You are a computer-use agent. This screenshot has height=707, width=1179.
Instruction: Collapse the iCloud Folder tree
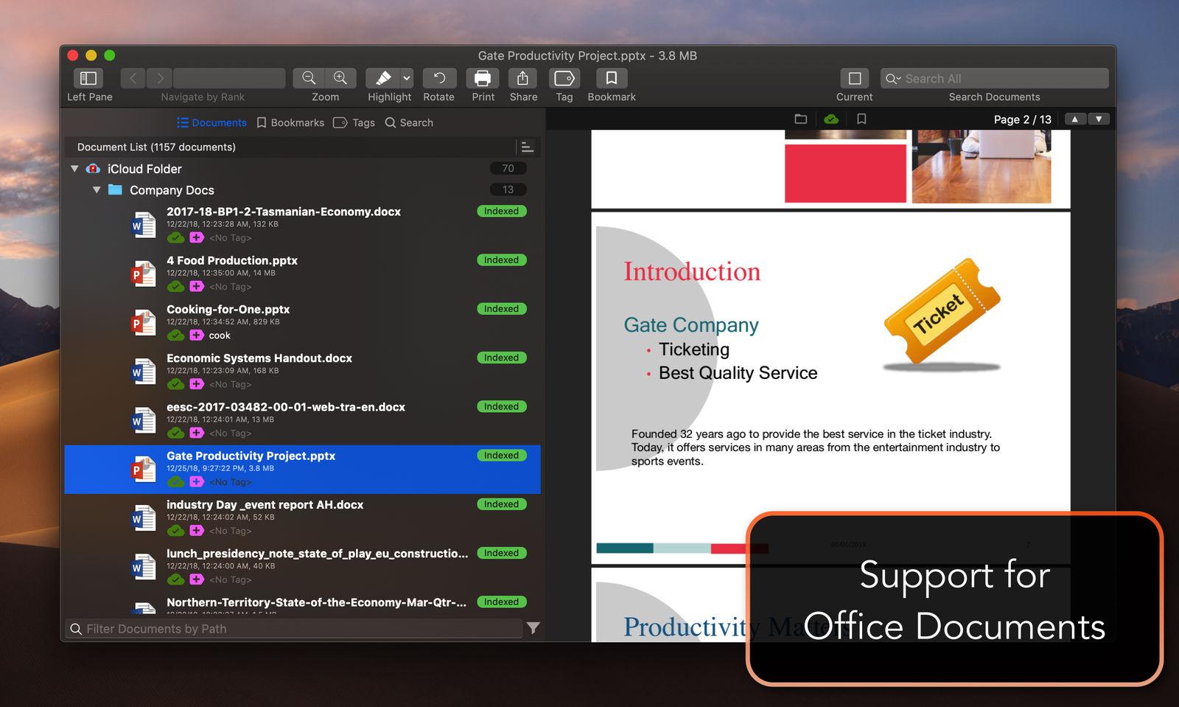74,169
